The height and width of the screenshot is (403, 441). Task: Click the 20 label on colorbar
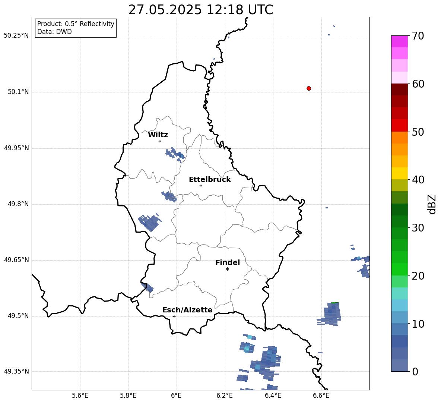point(418,276)
